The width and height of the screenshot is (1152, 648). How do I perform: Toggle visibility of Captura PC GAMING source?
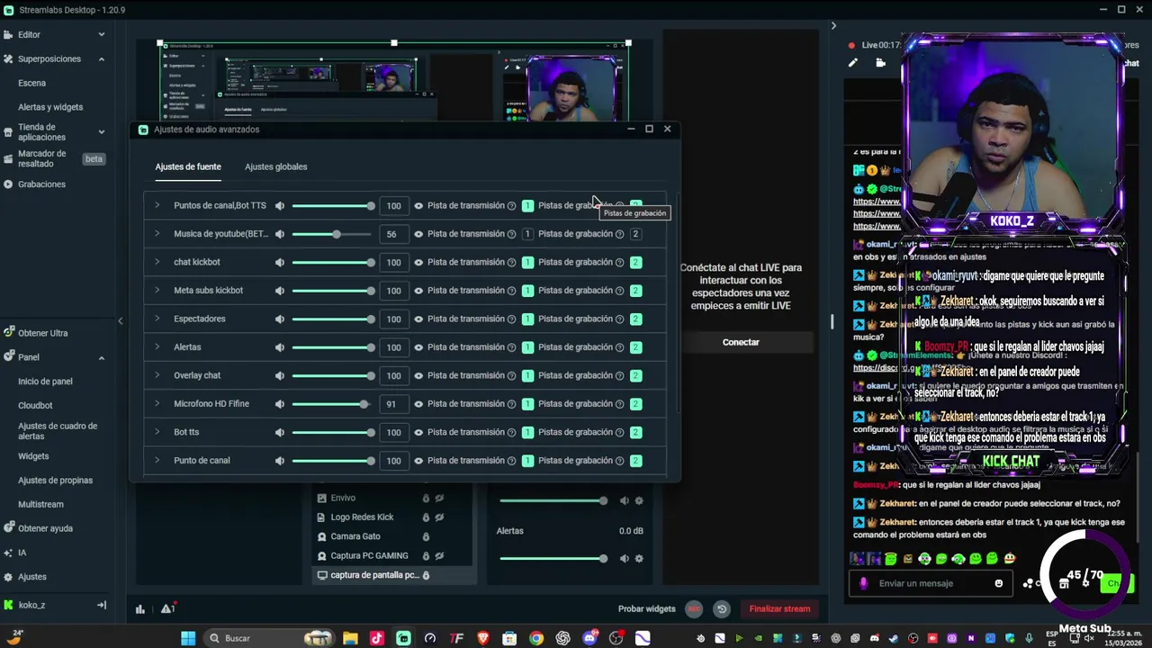(439, 556)
